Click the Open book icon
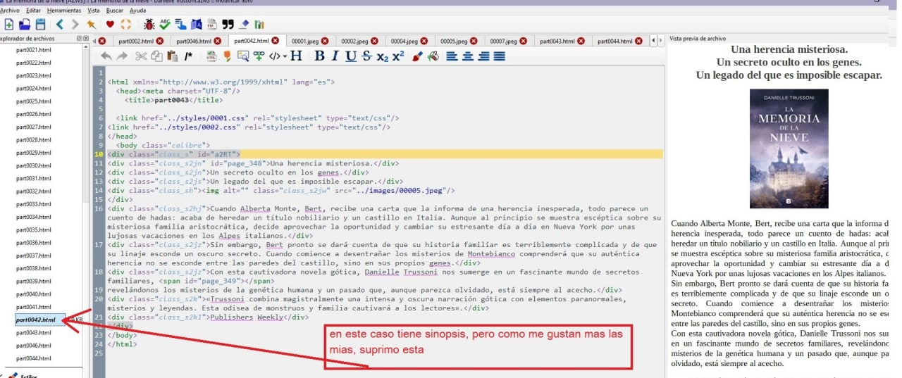This screenshot has width=902, height=378. [25, 25]
